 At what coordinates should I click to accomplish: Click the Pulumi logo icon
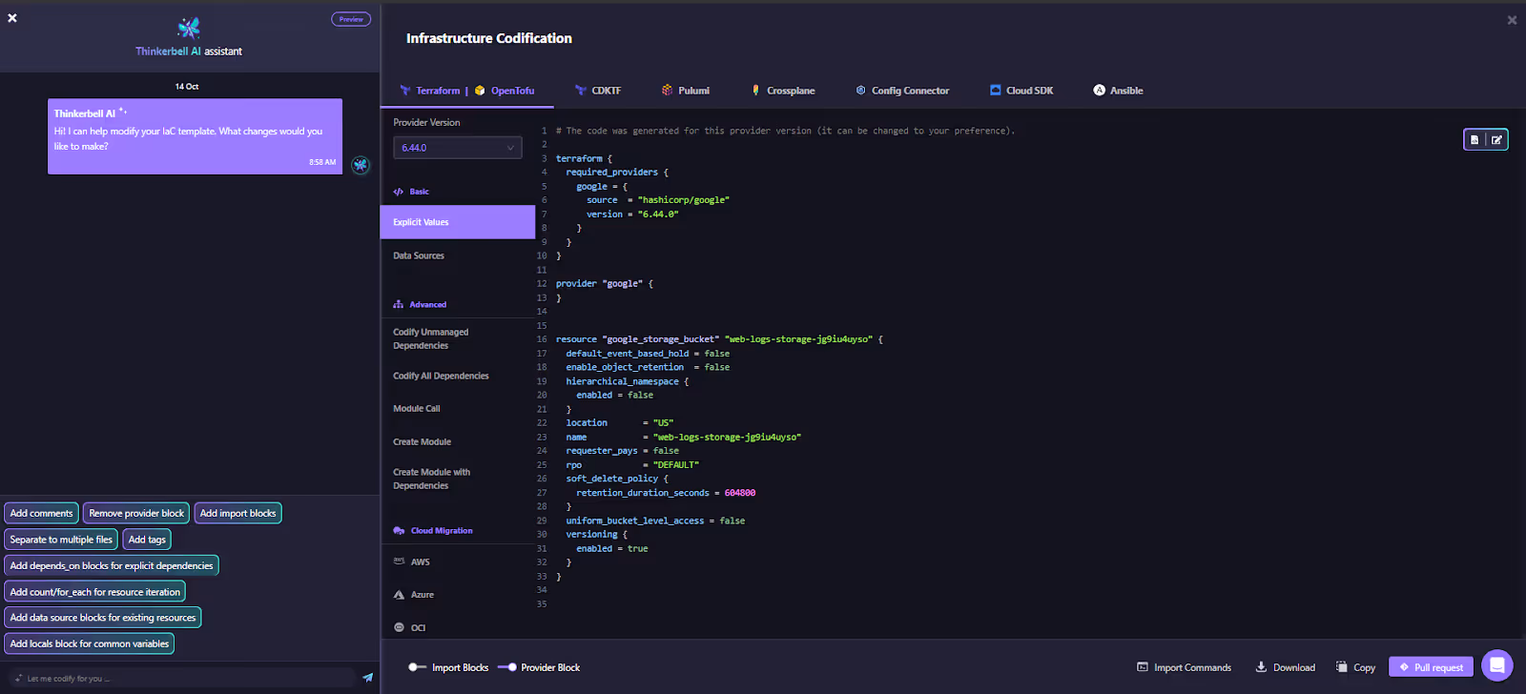pos(667,91)
